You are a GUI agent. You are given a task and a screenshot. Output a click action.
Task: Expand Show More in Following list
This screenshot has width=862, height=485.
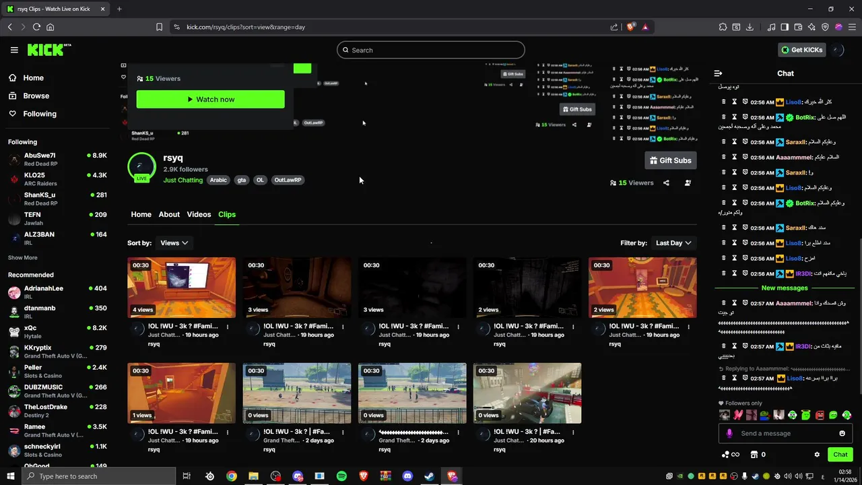click(x=23, y=257)
